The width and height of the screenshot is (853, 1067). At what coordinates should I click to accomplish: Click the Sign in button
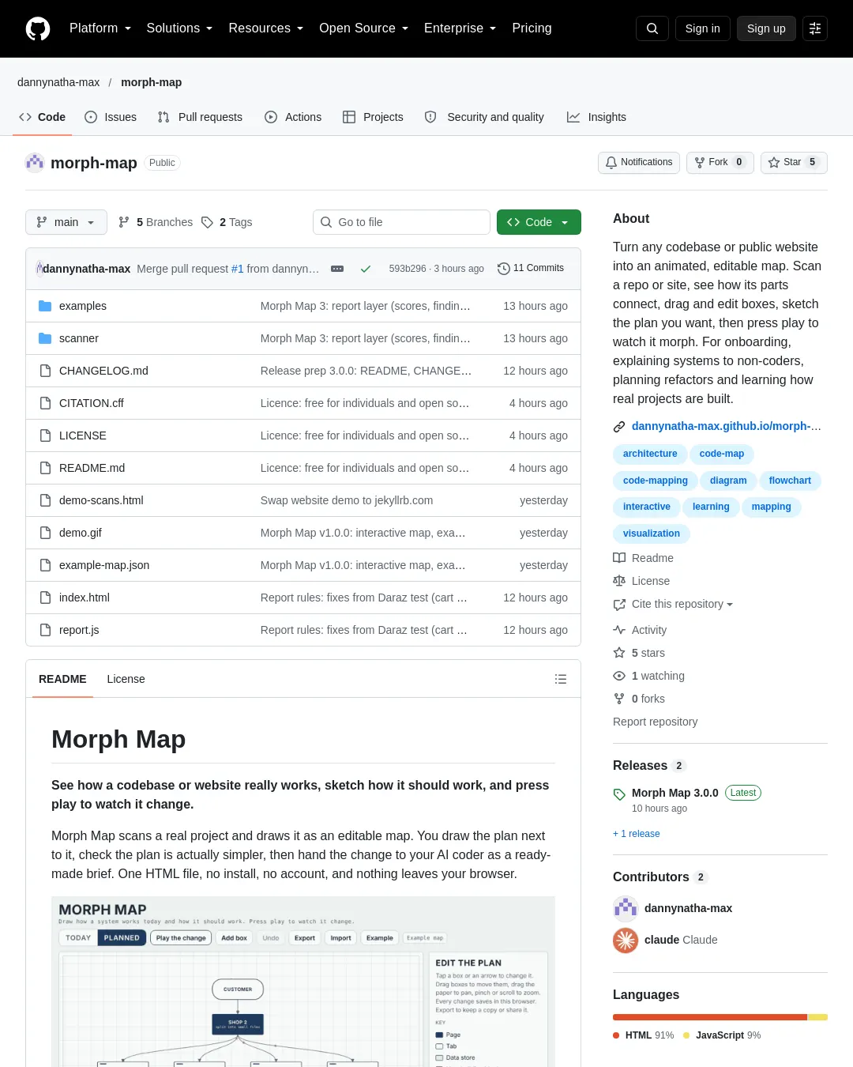coord(702,28)
